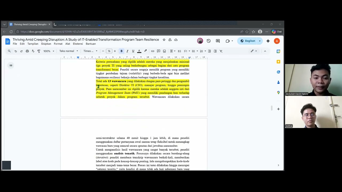Hide the side panel with bottom chevron

(x=278, y=165)
